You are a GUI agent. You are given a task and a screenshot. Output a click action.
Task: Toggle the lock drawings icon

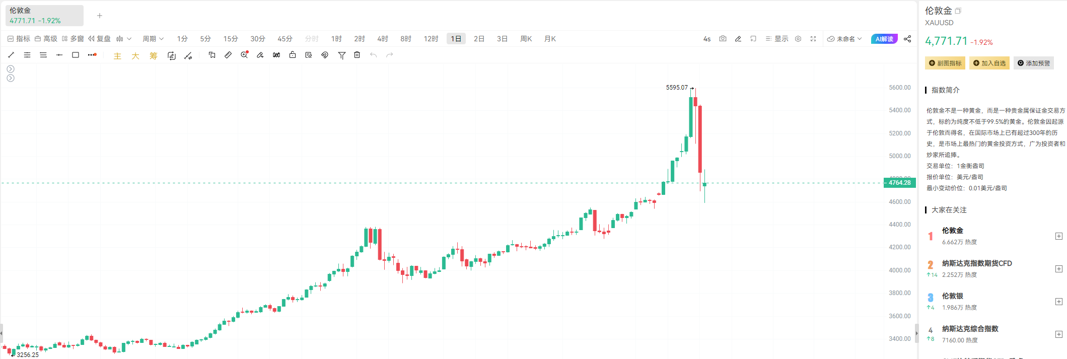tap(293, 55)
